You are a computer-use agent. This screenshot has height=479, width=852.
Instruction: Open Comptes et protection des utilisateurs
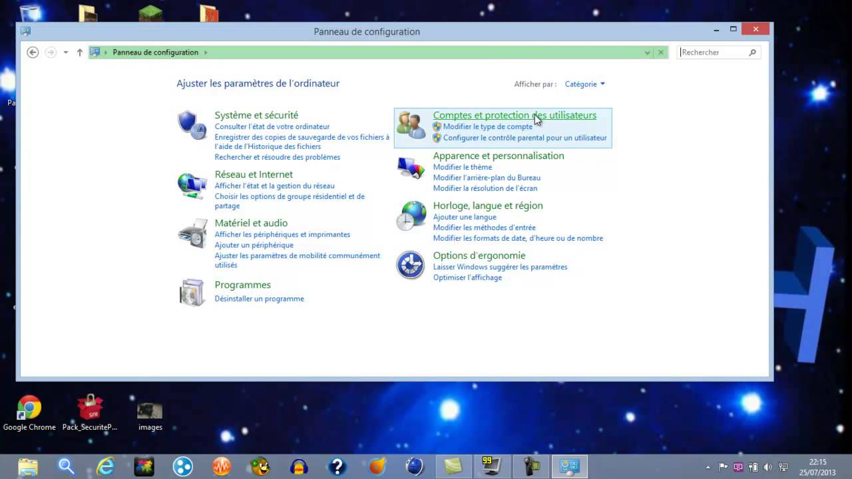(x=515, y=115)
